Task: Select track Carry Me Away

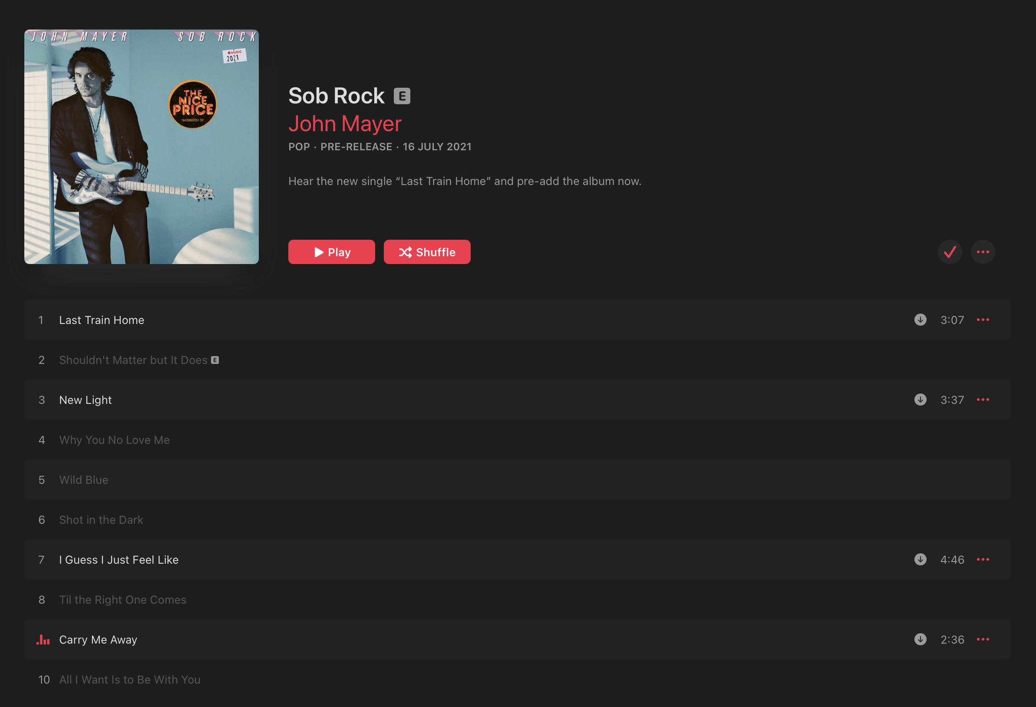Action: [517, 639]
